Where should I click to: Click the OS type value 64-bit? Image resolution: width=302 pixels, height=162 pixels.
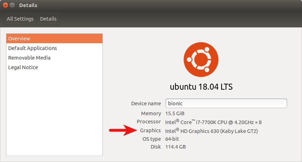(x=172, y=139)
